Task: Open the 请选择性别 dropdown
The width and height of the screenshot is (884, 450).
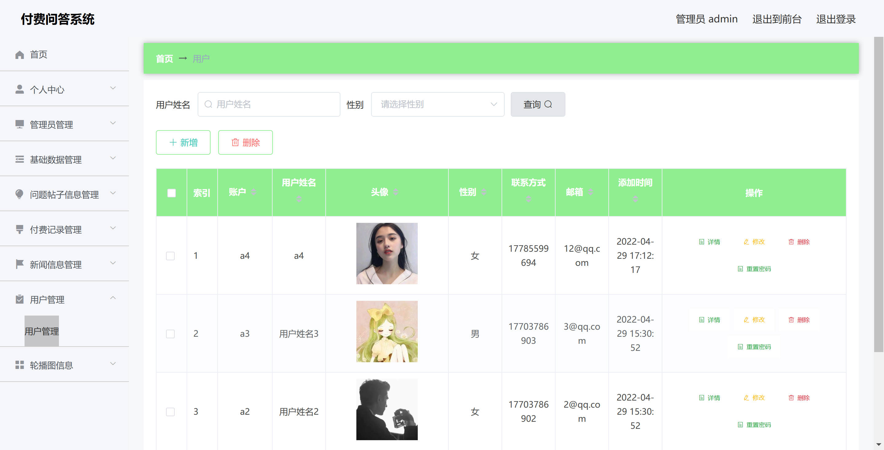Action: coord(437,104)
